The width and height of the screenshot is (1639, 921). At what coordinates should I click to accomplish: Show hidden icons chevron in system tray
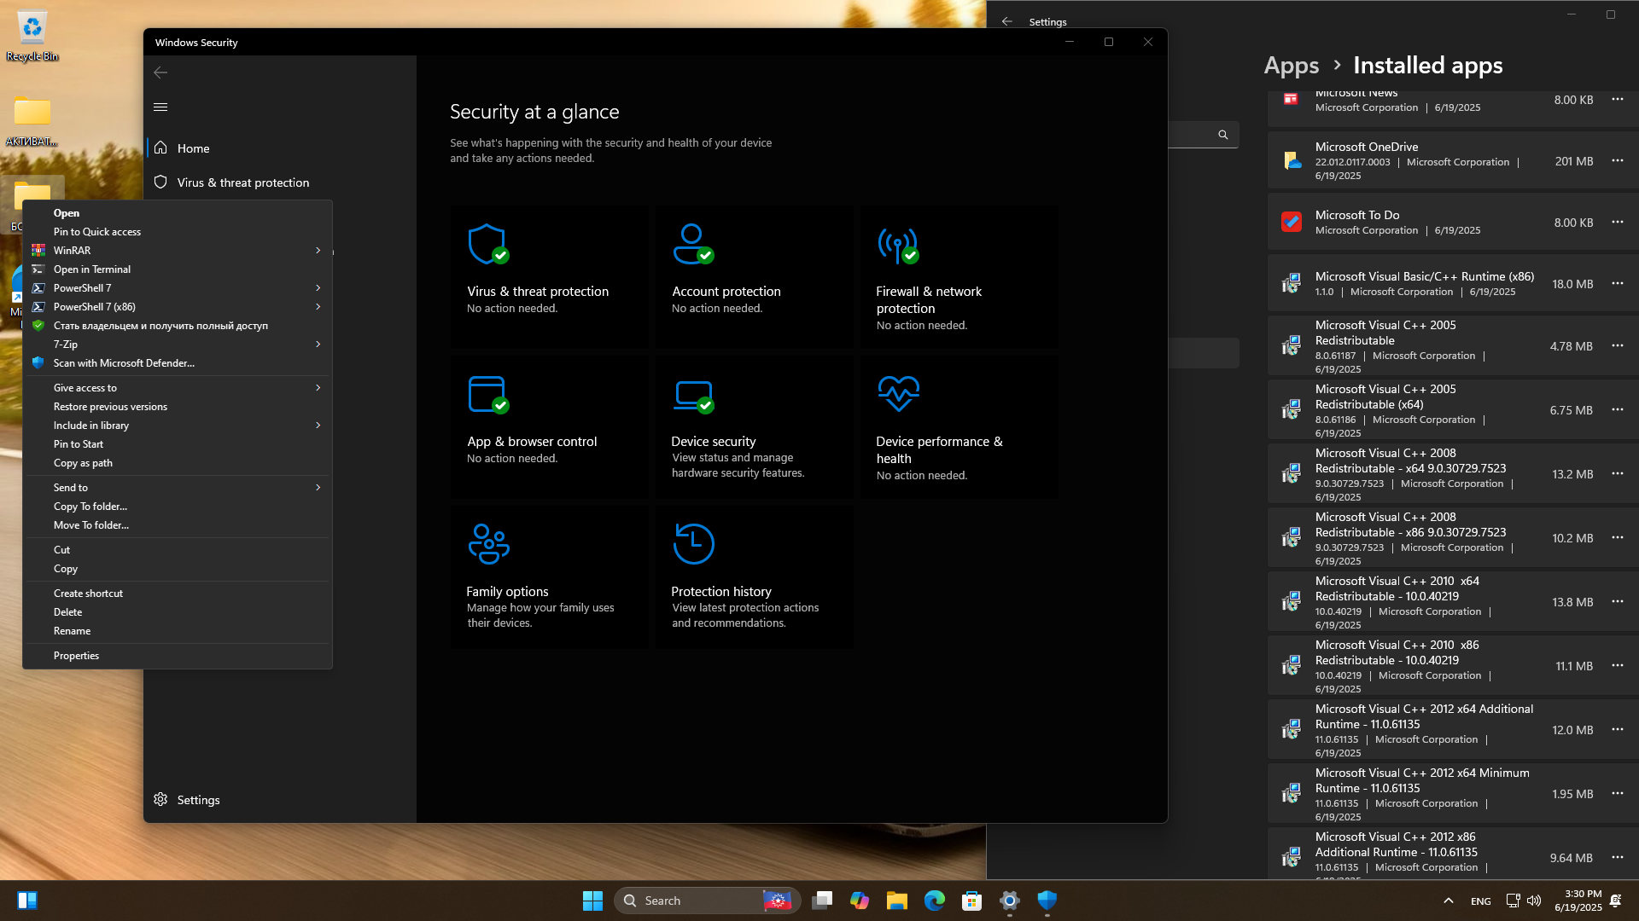pyautogui.click(x=1449, y=901)
